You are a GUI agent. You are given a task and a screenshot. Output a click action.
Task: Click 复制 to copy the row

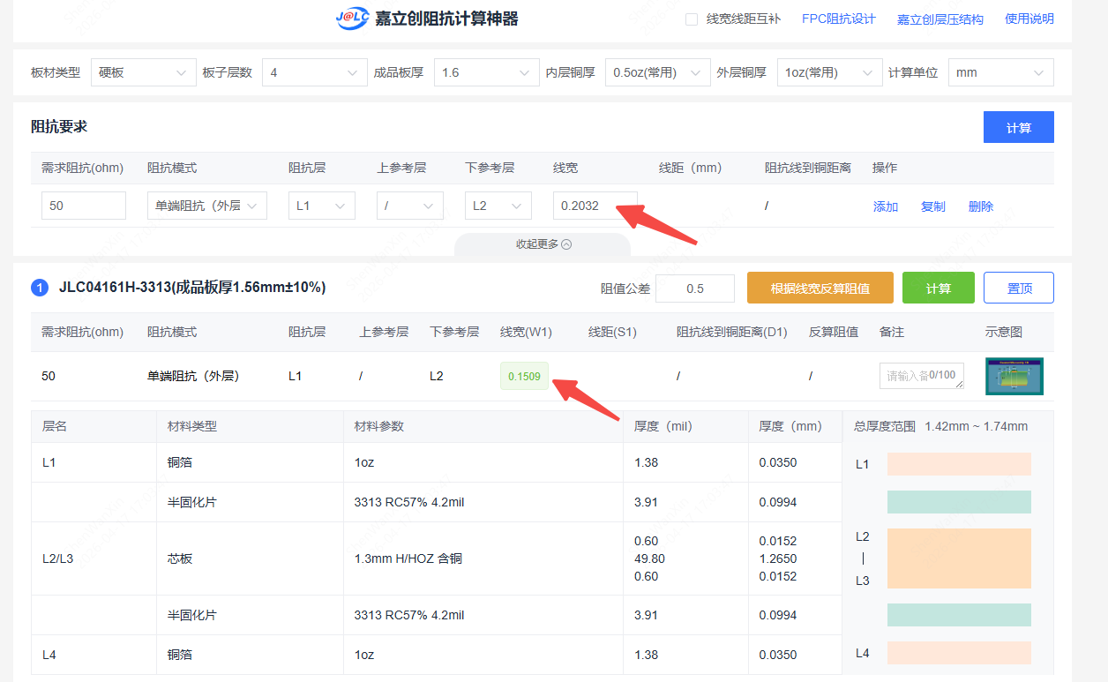(x=933, y=206)
